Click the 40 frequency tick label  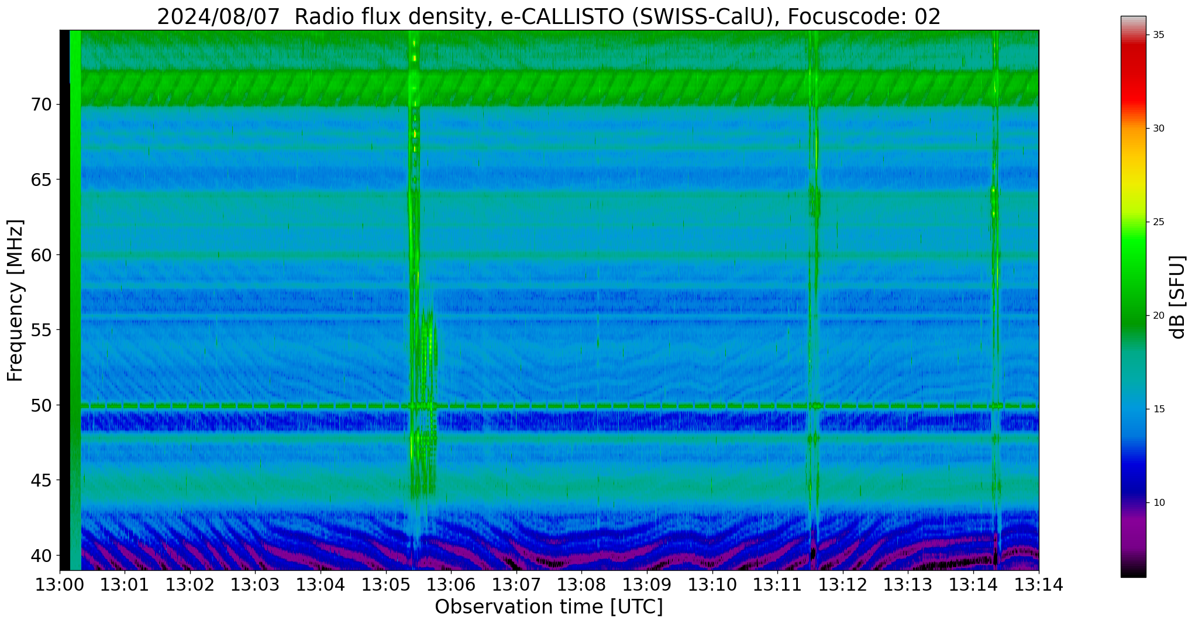(x=42, y=556)
